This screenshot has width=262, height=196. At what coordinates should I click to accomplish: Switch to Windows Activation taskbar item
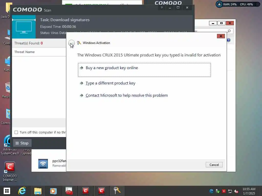click(117, 191)
